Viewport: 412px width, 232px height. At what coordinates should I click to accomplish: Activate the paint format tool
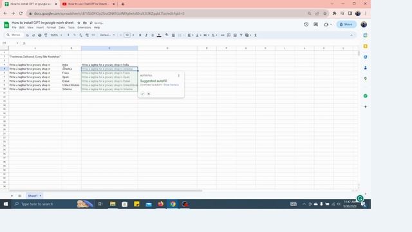[46, 35]
